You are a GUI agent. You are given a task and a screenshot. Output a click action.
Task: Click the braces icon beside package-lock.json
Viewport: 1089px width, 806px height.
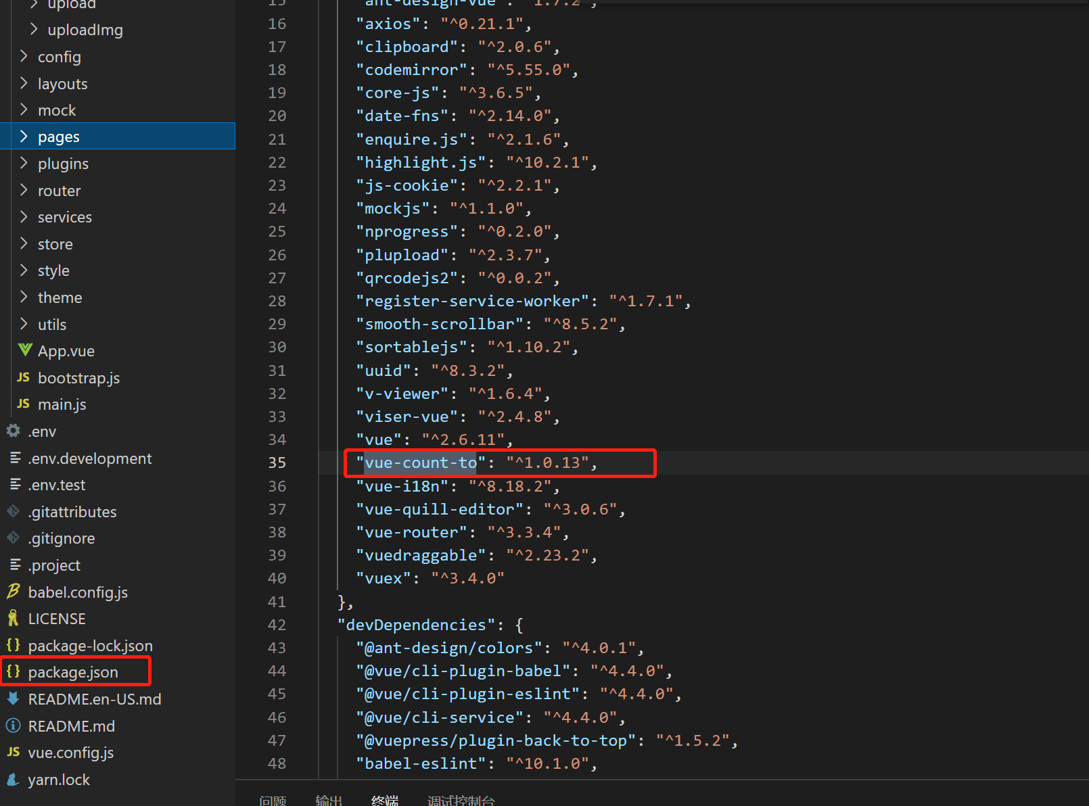pos(12,645)
